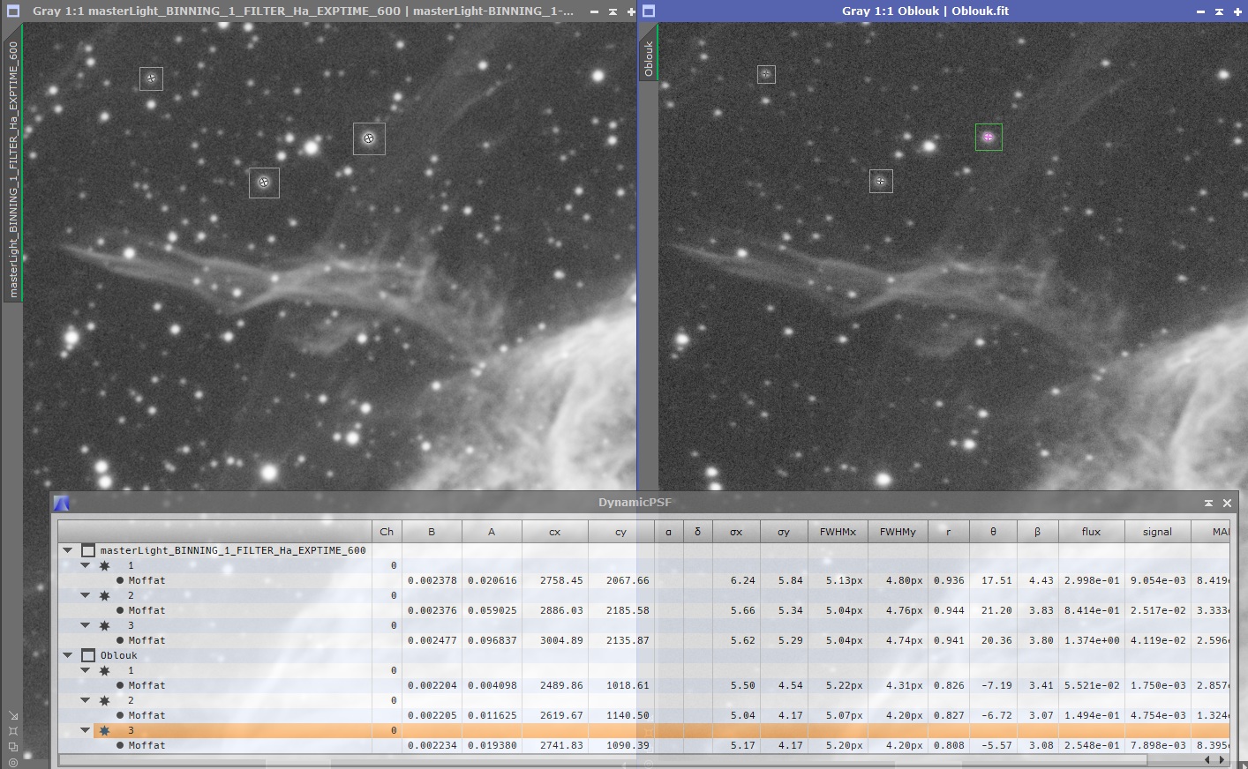Shade the Oblouk image window

coord(1219,11)
